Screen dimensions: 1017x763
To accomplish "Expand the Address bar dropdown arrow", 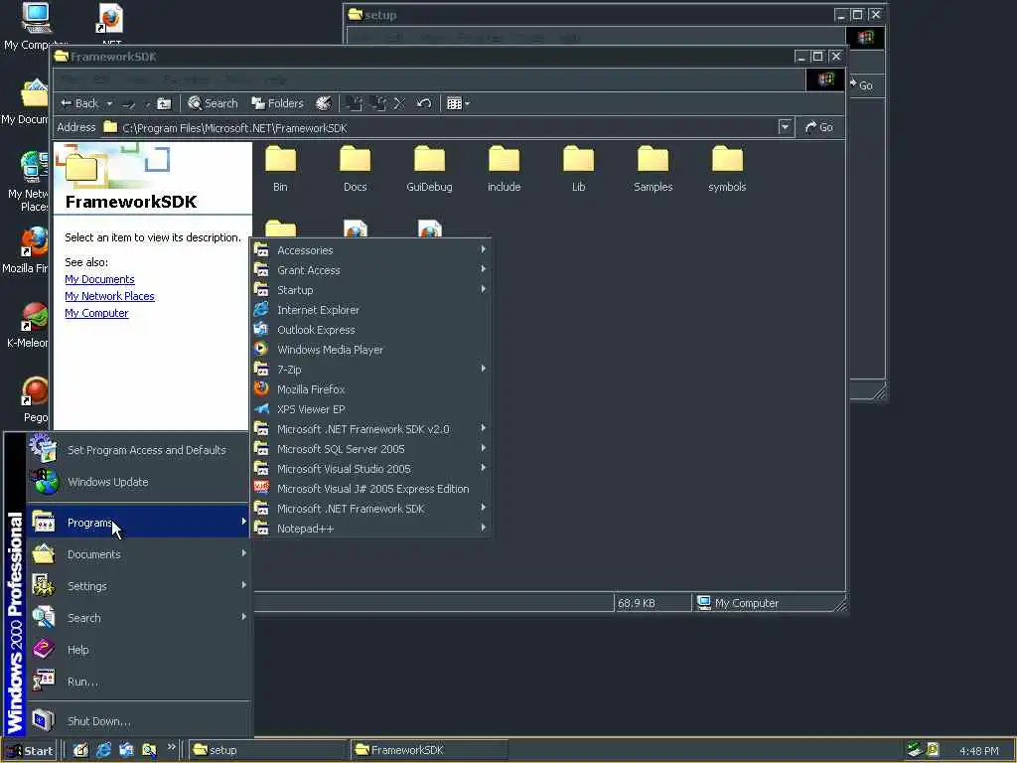I will click(x=785, y=127).
